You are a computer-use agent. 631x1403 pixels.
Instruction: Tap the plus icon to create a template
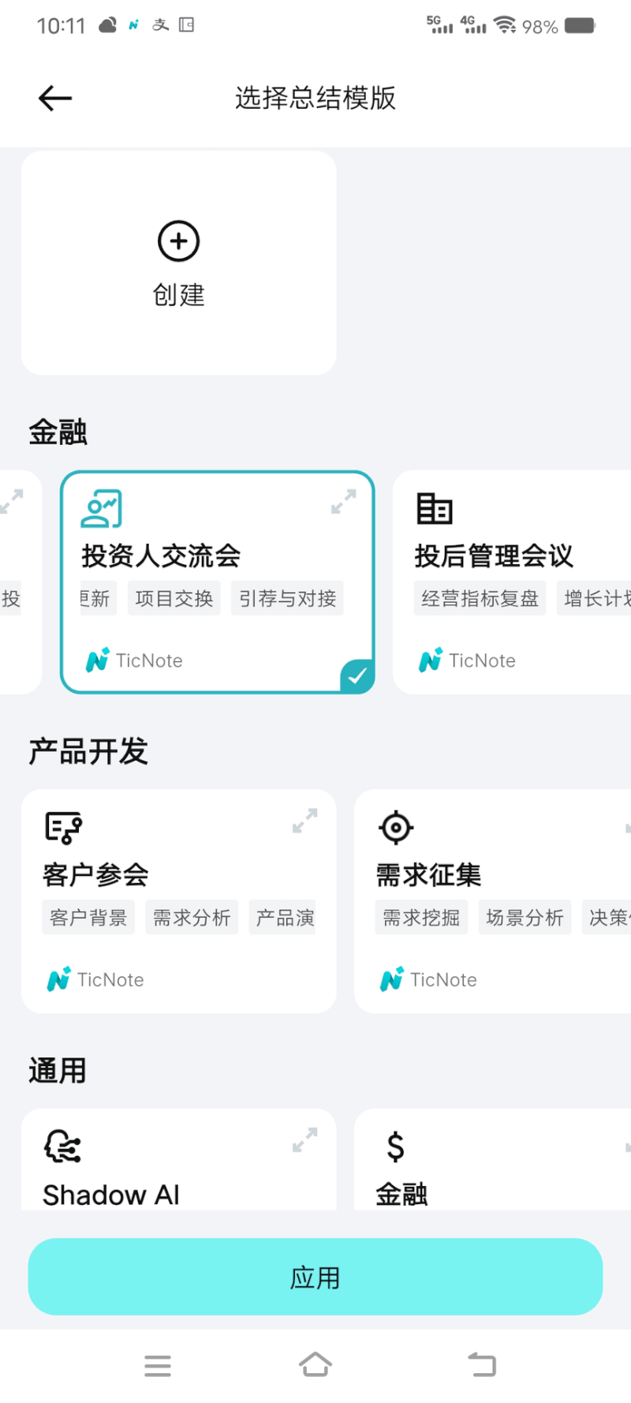click(179, 241)
